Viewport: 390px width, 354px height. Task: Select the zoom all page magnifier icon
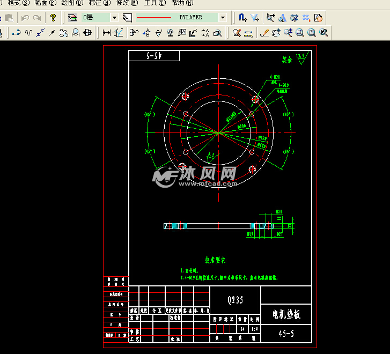click(311, 33)
